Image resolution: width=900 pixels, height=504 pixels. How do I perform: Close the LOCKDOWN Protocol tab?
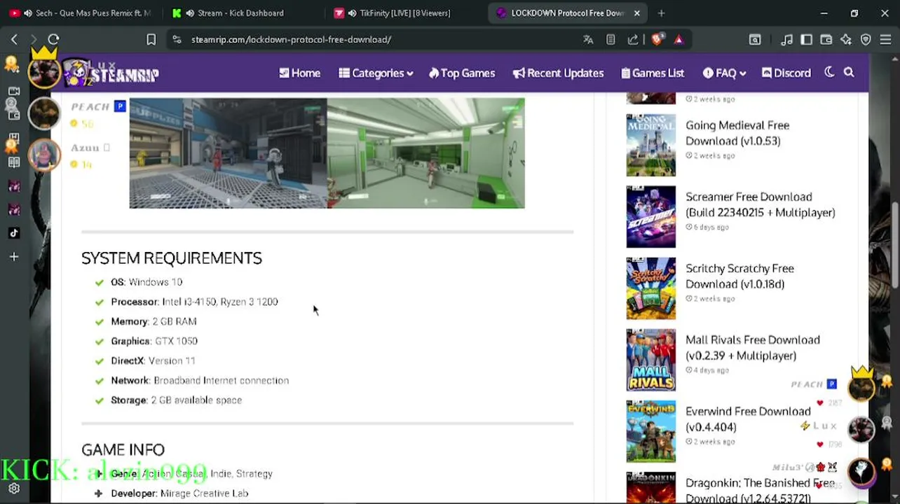tap(636, 13)
